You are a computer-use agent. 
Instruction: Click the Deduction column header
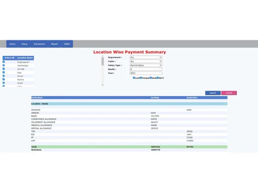[192, 97]
